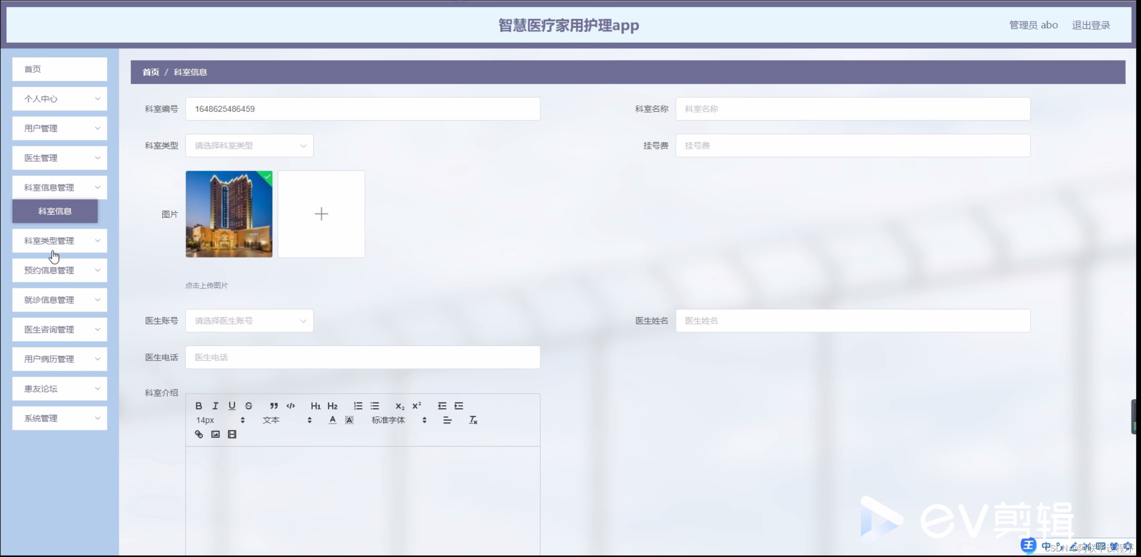The height and width of the screenshot is (557, 1141).
Task: Open the text color picker
Action: pos(332,420)
